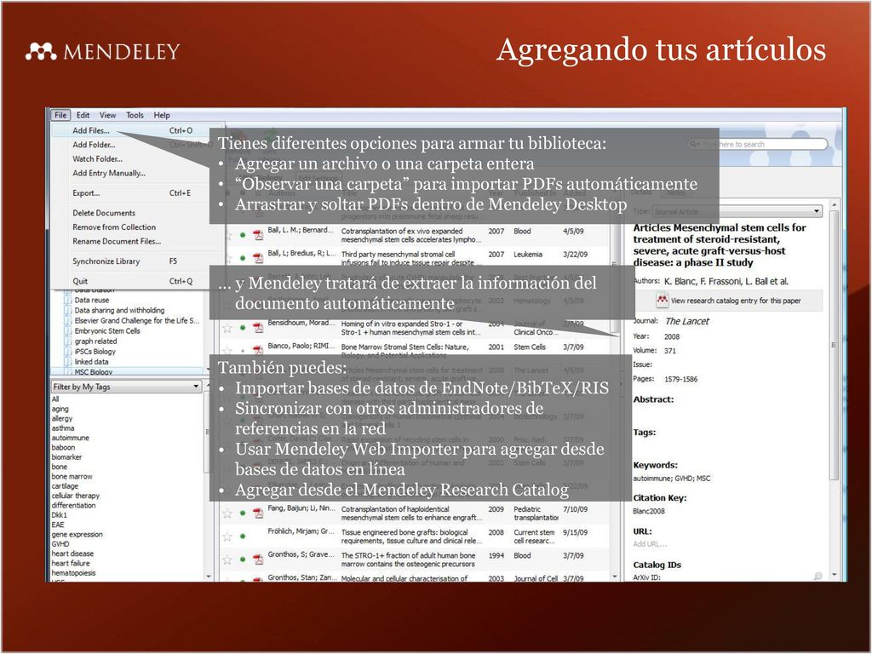Screen dimensions: 872x654
Task: Click the citation key 'Blanc2008'
Action: point(648,511)
